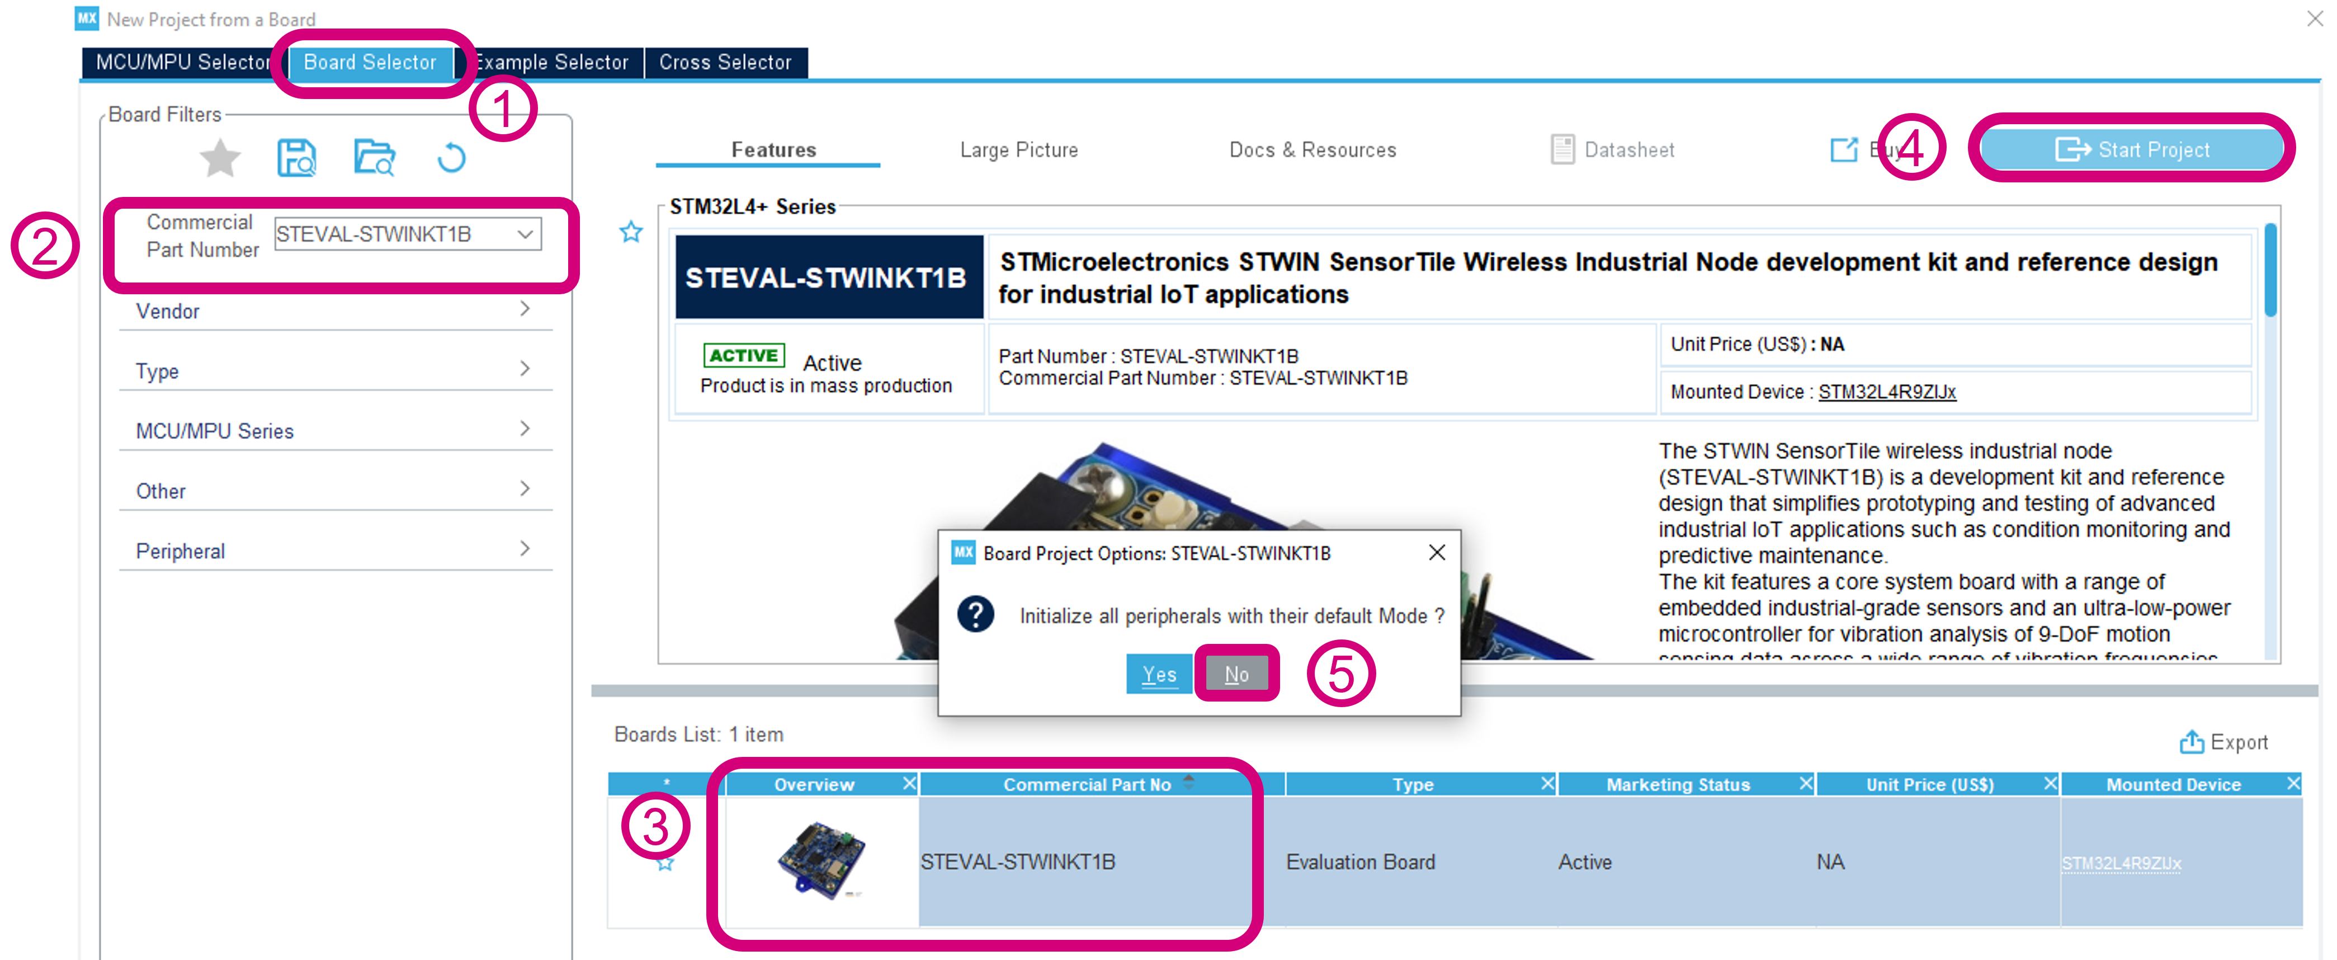Viewport: 2337px width, 960px height.
Task: Expand the Vendor filter section
Action: point(336,310)
